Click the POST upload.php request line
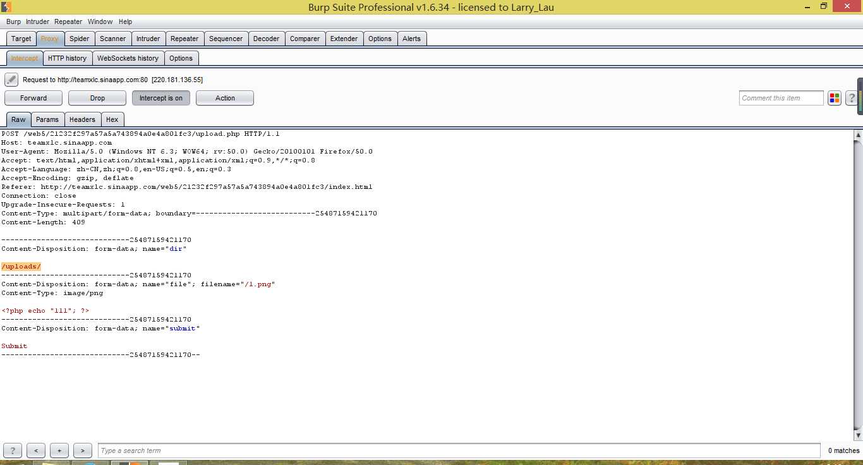The image size is (863, 465). (x=140, y=134)
